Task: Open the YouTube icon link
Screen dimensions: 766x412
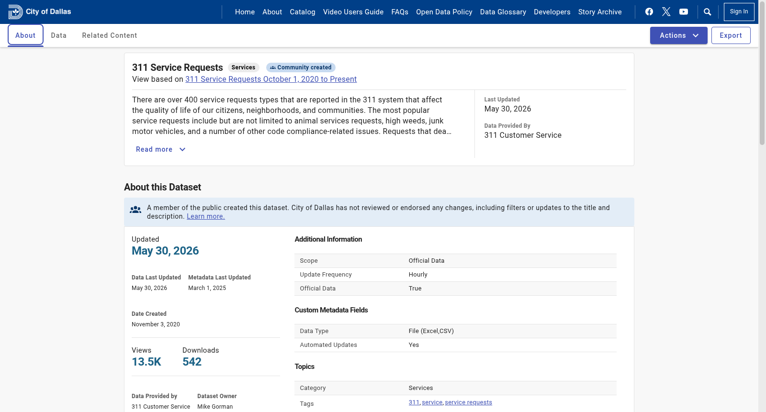Action: click(x=684, y=12)
